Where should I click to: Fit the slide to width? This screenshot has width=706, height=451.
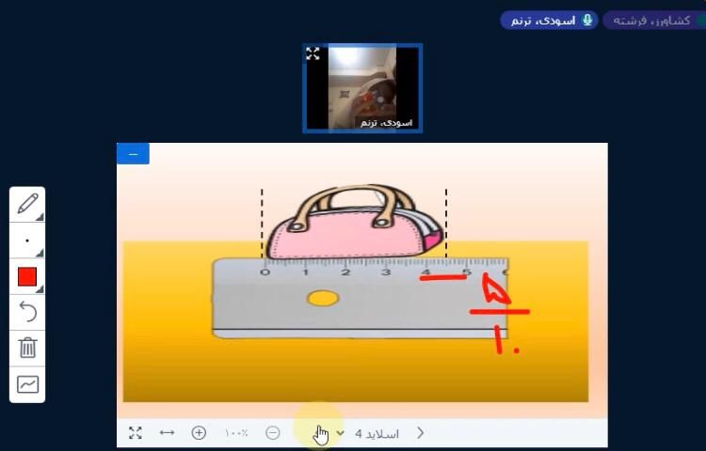coord(167,433)
